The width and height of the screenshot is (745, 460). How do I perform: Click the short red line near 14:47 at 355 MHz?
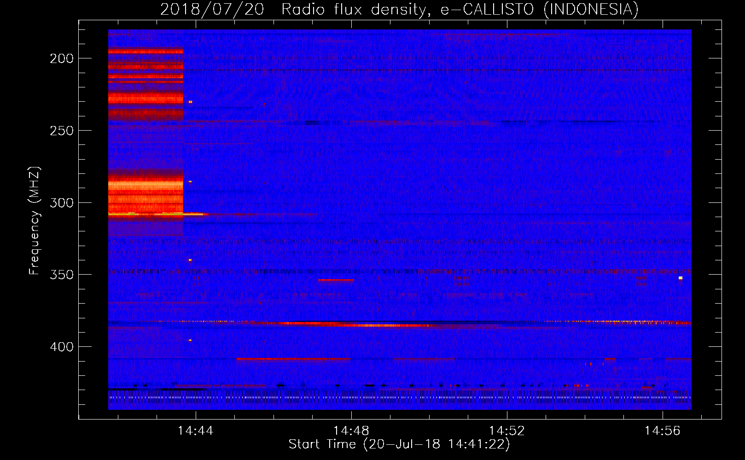[x=336, y=280]
